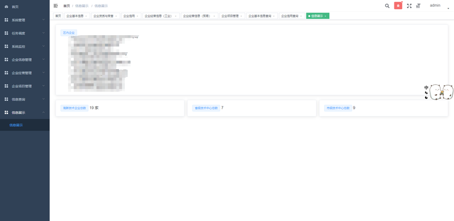
Task: Switch to the 企业基本信息 tab
Action: pyautogui.click(x=75, y=16)
